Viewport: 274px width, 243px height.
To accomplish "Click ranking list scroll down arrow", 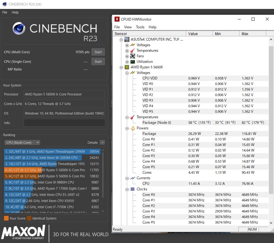I will click(x=103, y=211).
